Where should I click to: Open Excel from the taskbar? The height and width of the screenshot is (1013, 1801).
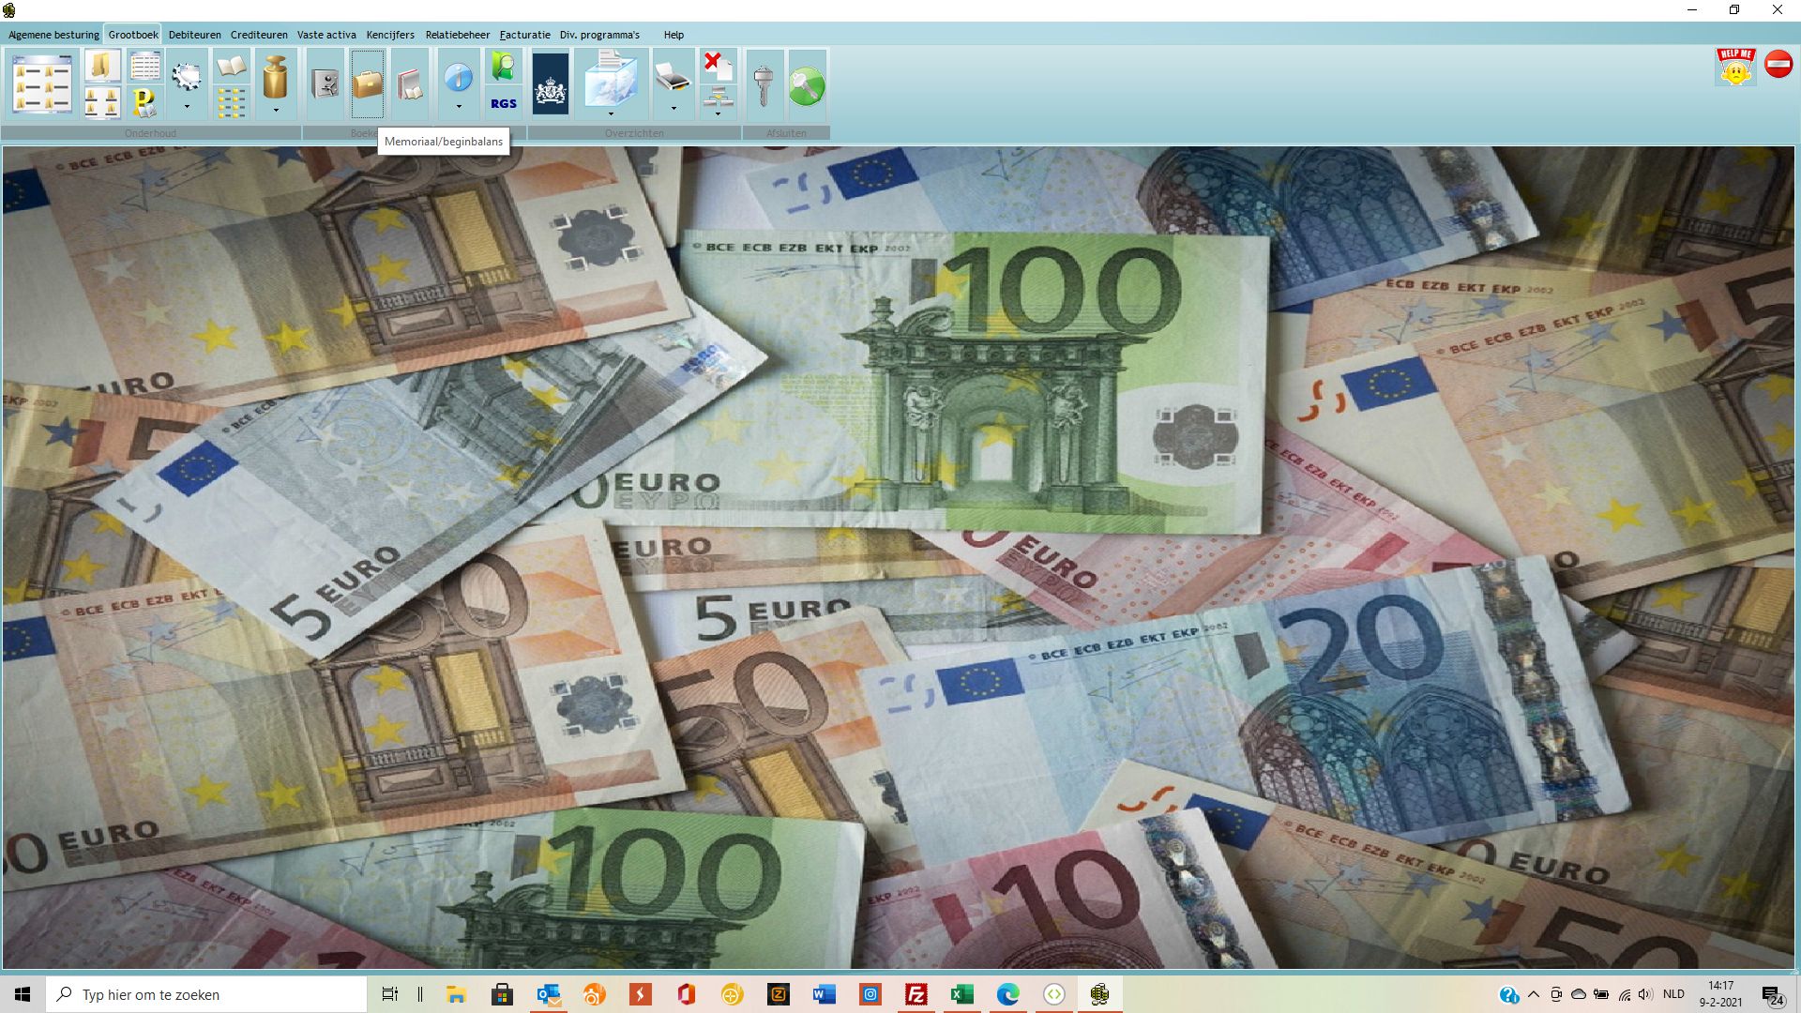pyautogui.click(x=962, y=994)
